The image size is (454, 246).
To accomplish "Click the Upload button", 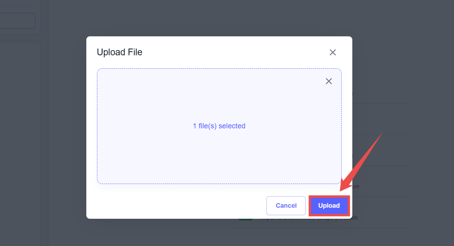I will click(x=329, y=206).
